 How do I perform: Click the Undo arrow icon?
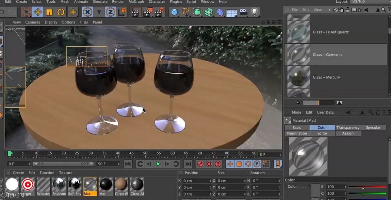(3, 12)
